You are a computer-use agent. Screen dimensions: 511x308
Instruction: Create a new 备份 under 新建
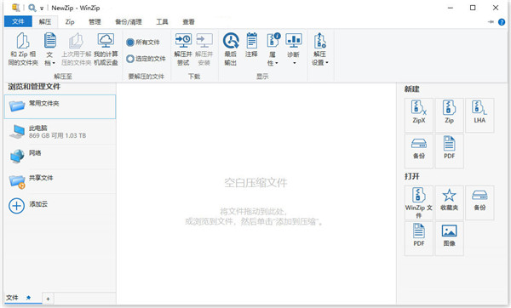point(419,151)
